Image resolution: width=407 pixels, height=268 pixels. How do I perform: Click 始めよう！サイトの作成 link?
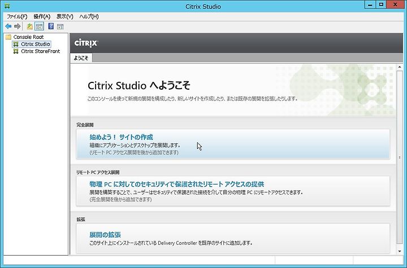121,137
